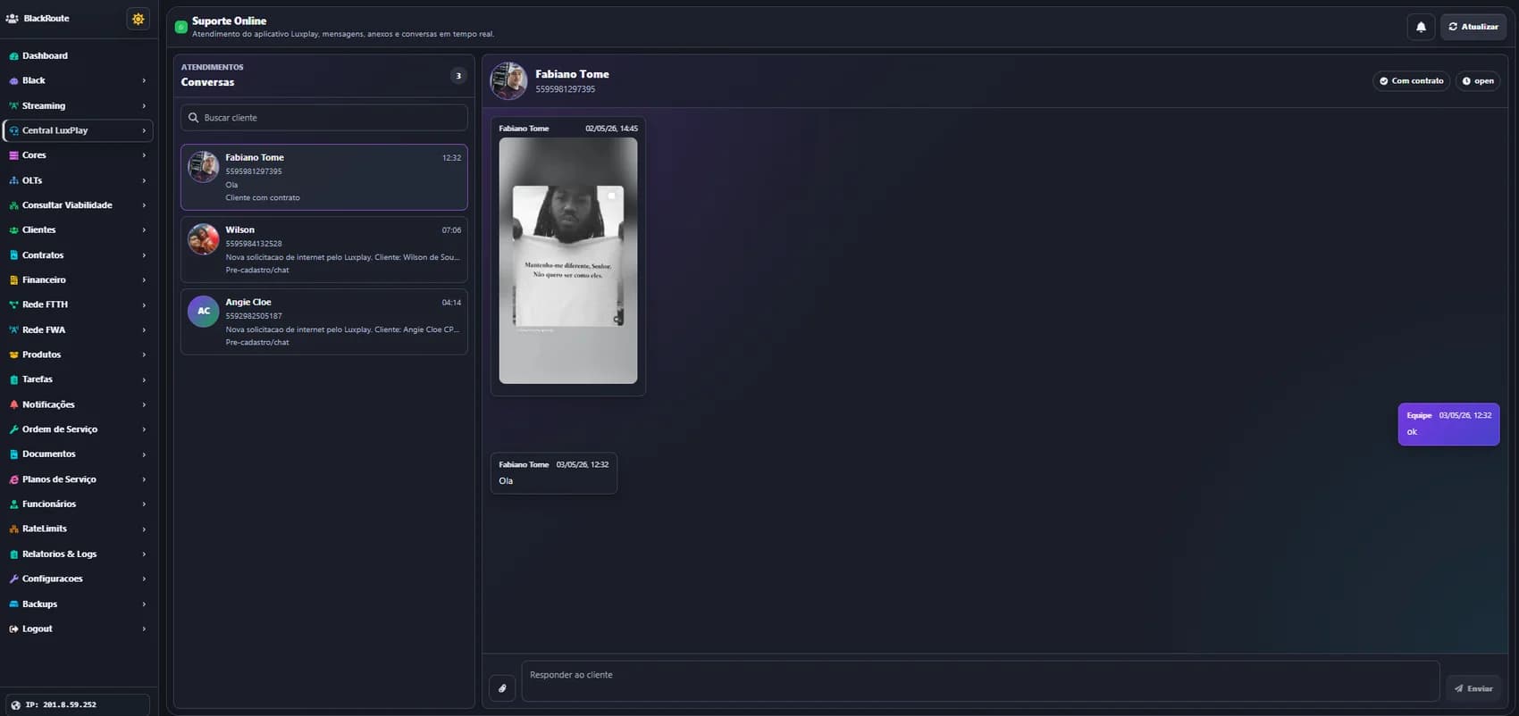Click the search magnifier icon
The height and width of the screenshot is (716, 1519).
[x=193, y=118]
